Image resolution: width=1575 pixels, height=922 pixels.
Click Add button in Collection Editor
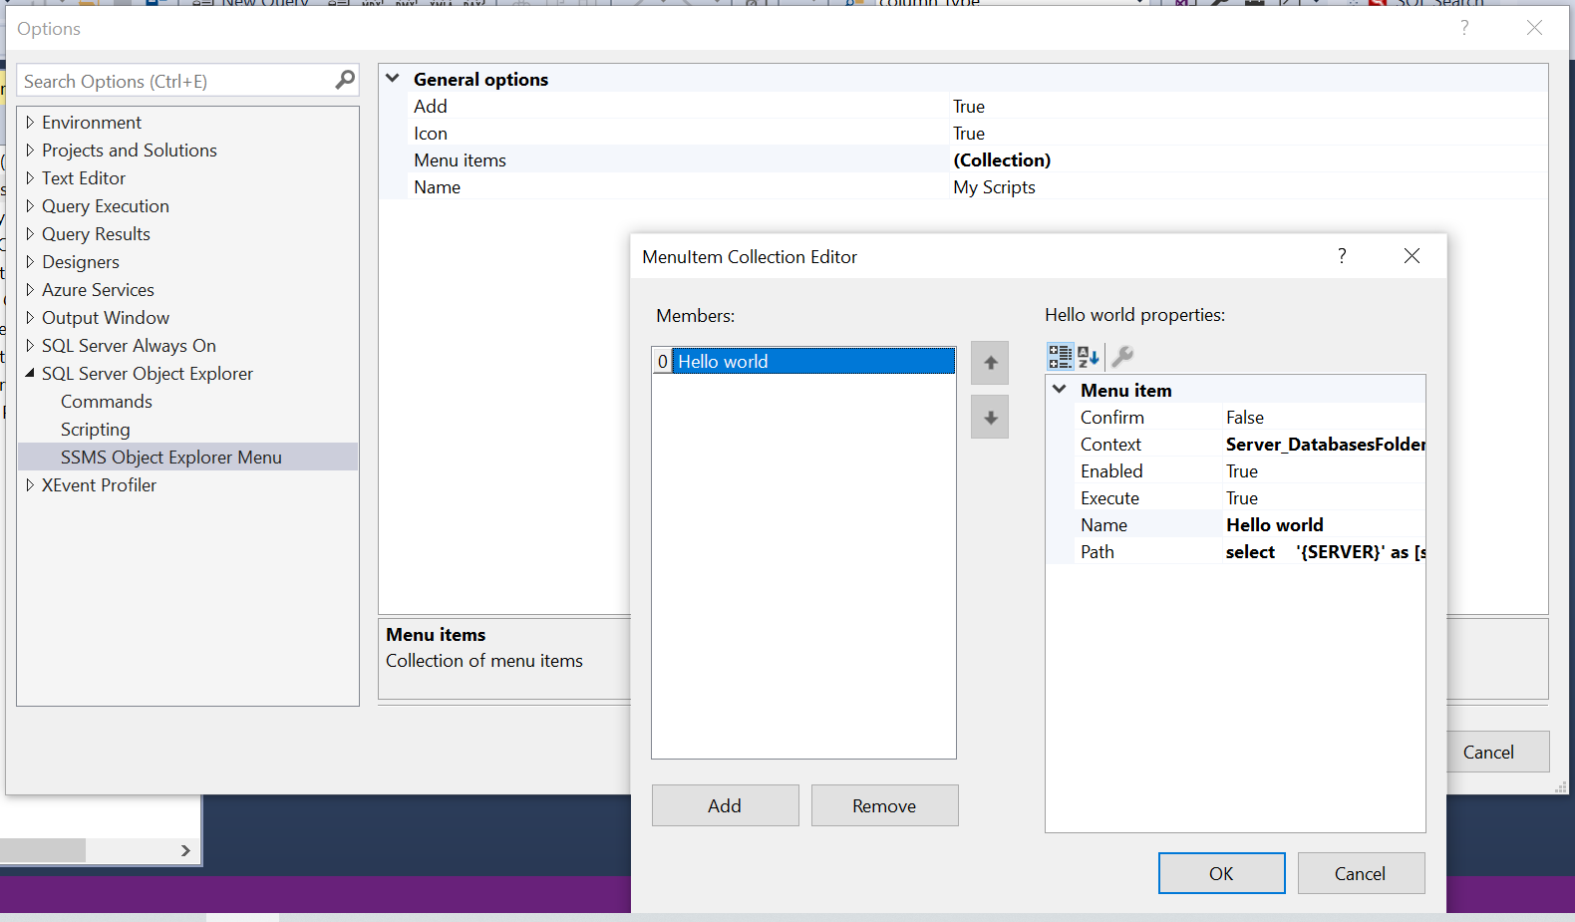click(x=726, y=805)
